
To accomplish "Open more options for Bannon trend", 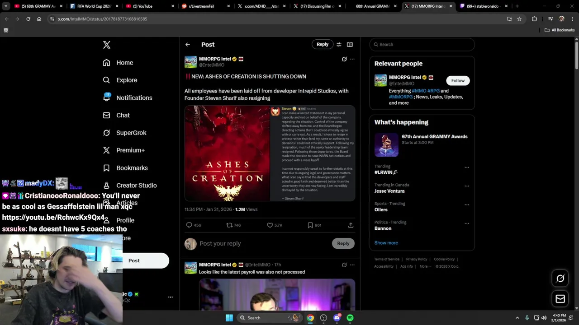I will pyautogui.click(x=467, y=223).
